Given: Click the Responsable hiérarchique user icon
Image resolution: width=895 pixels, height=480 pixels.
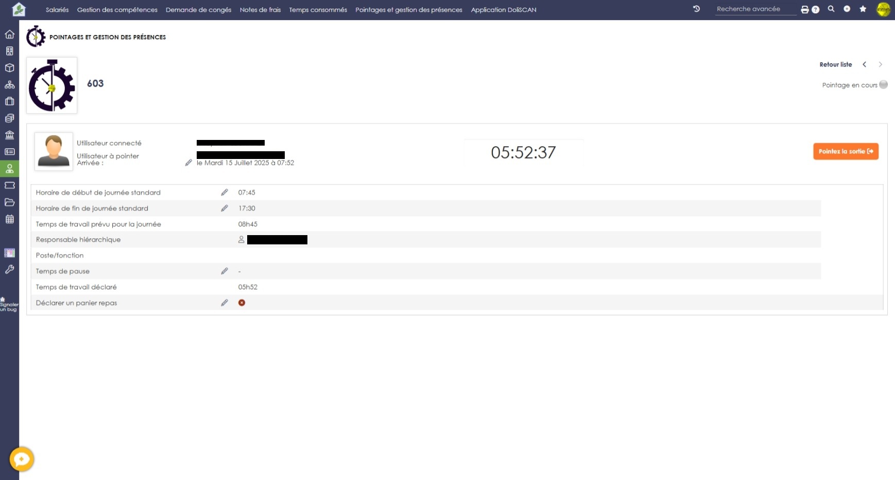Looking at the screenshot, I should [241, 240].
